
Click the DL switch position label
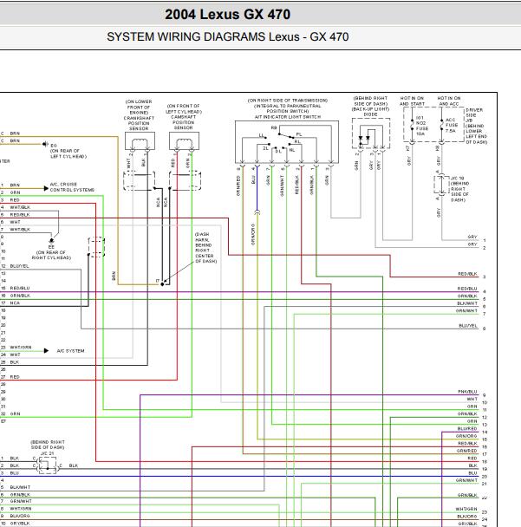pyautogui.click(x=278, y=151)
